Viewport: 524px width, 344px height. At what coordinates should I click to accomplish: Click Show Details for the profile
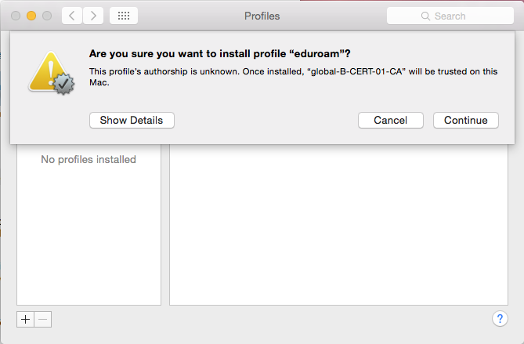click(132, 121)
